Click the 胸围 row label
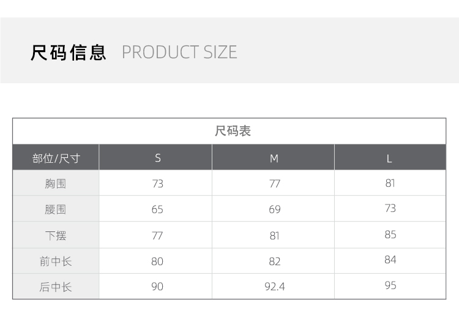This screenshot has height=311, width=459. (x=56, y=184)
